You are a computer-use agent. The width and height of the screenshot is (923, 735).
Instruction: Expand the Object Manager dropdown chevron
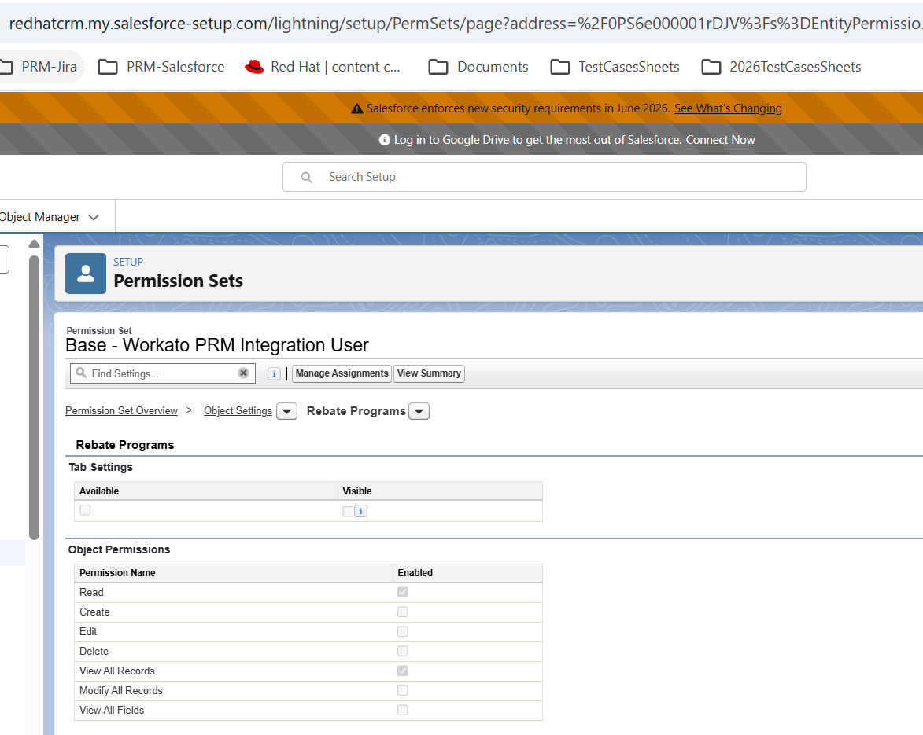[x=94, y=217]
